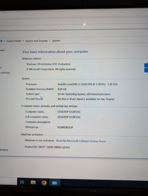This screenshot has height=196, width=148.
Task: Go to System and Security breadcrumb
Action: 37,41
